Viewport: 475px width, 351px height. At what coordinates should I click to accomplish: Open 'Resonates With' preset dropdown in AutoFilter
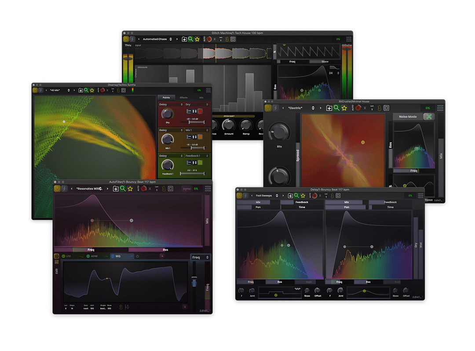(x=90, y=189)
